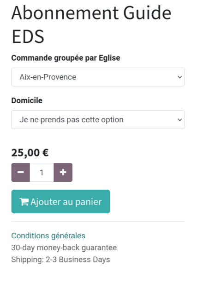Increase quantity with the plus icon

pyautogui.click(x=63, y=172)
